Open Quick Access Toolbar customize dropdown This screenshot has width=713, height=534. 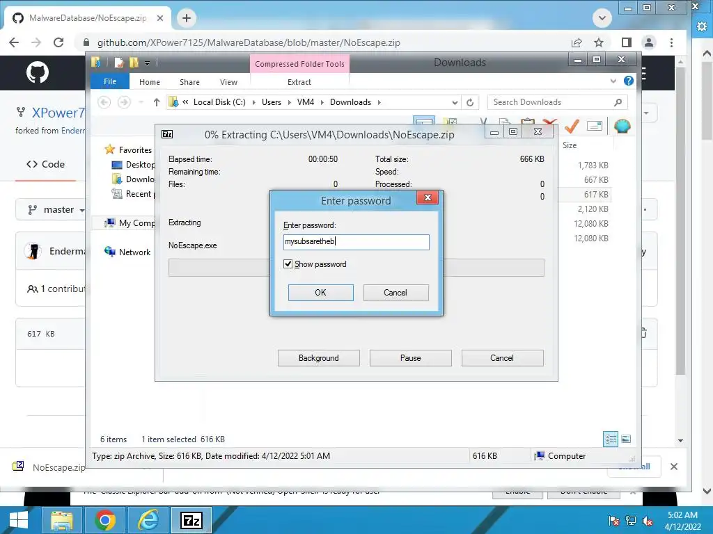148,63
